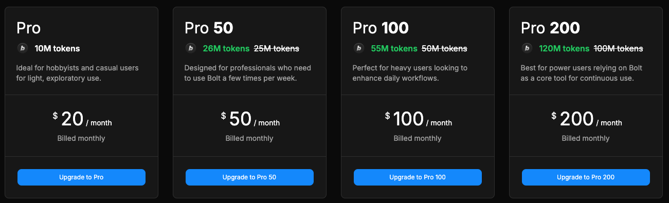Select the Upgrade to Pro 50 button

[x=249, y=177]
